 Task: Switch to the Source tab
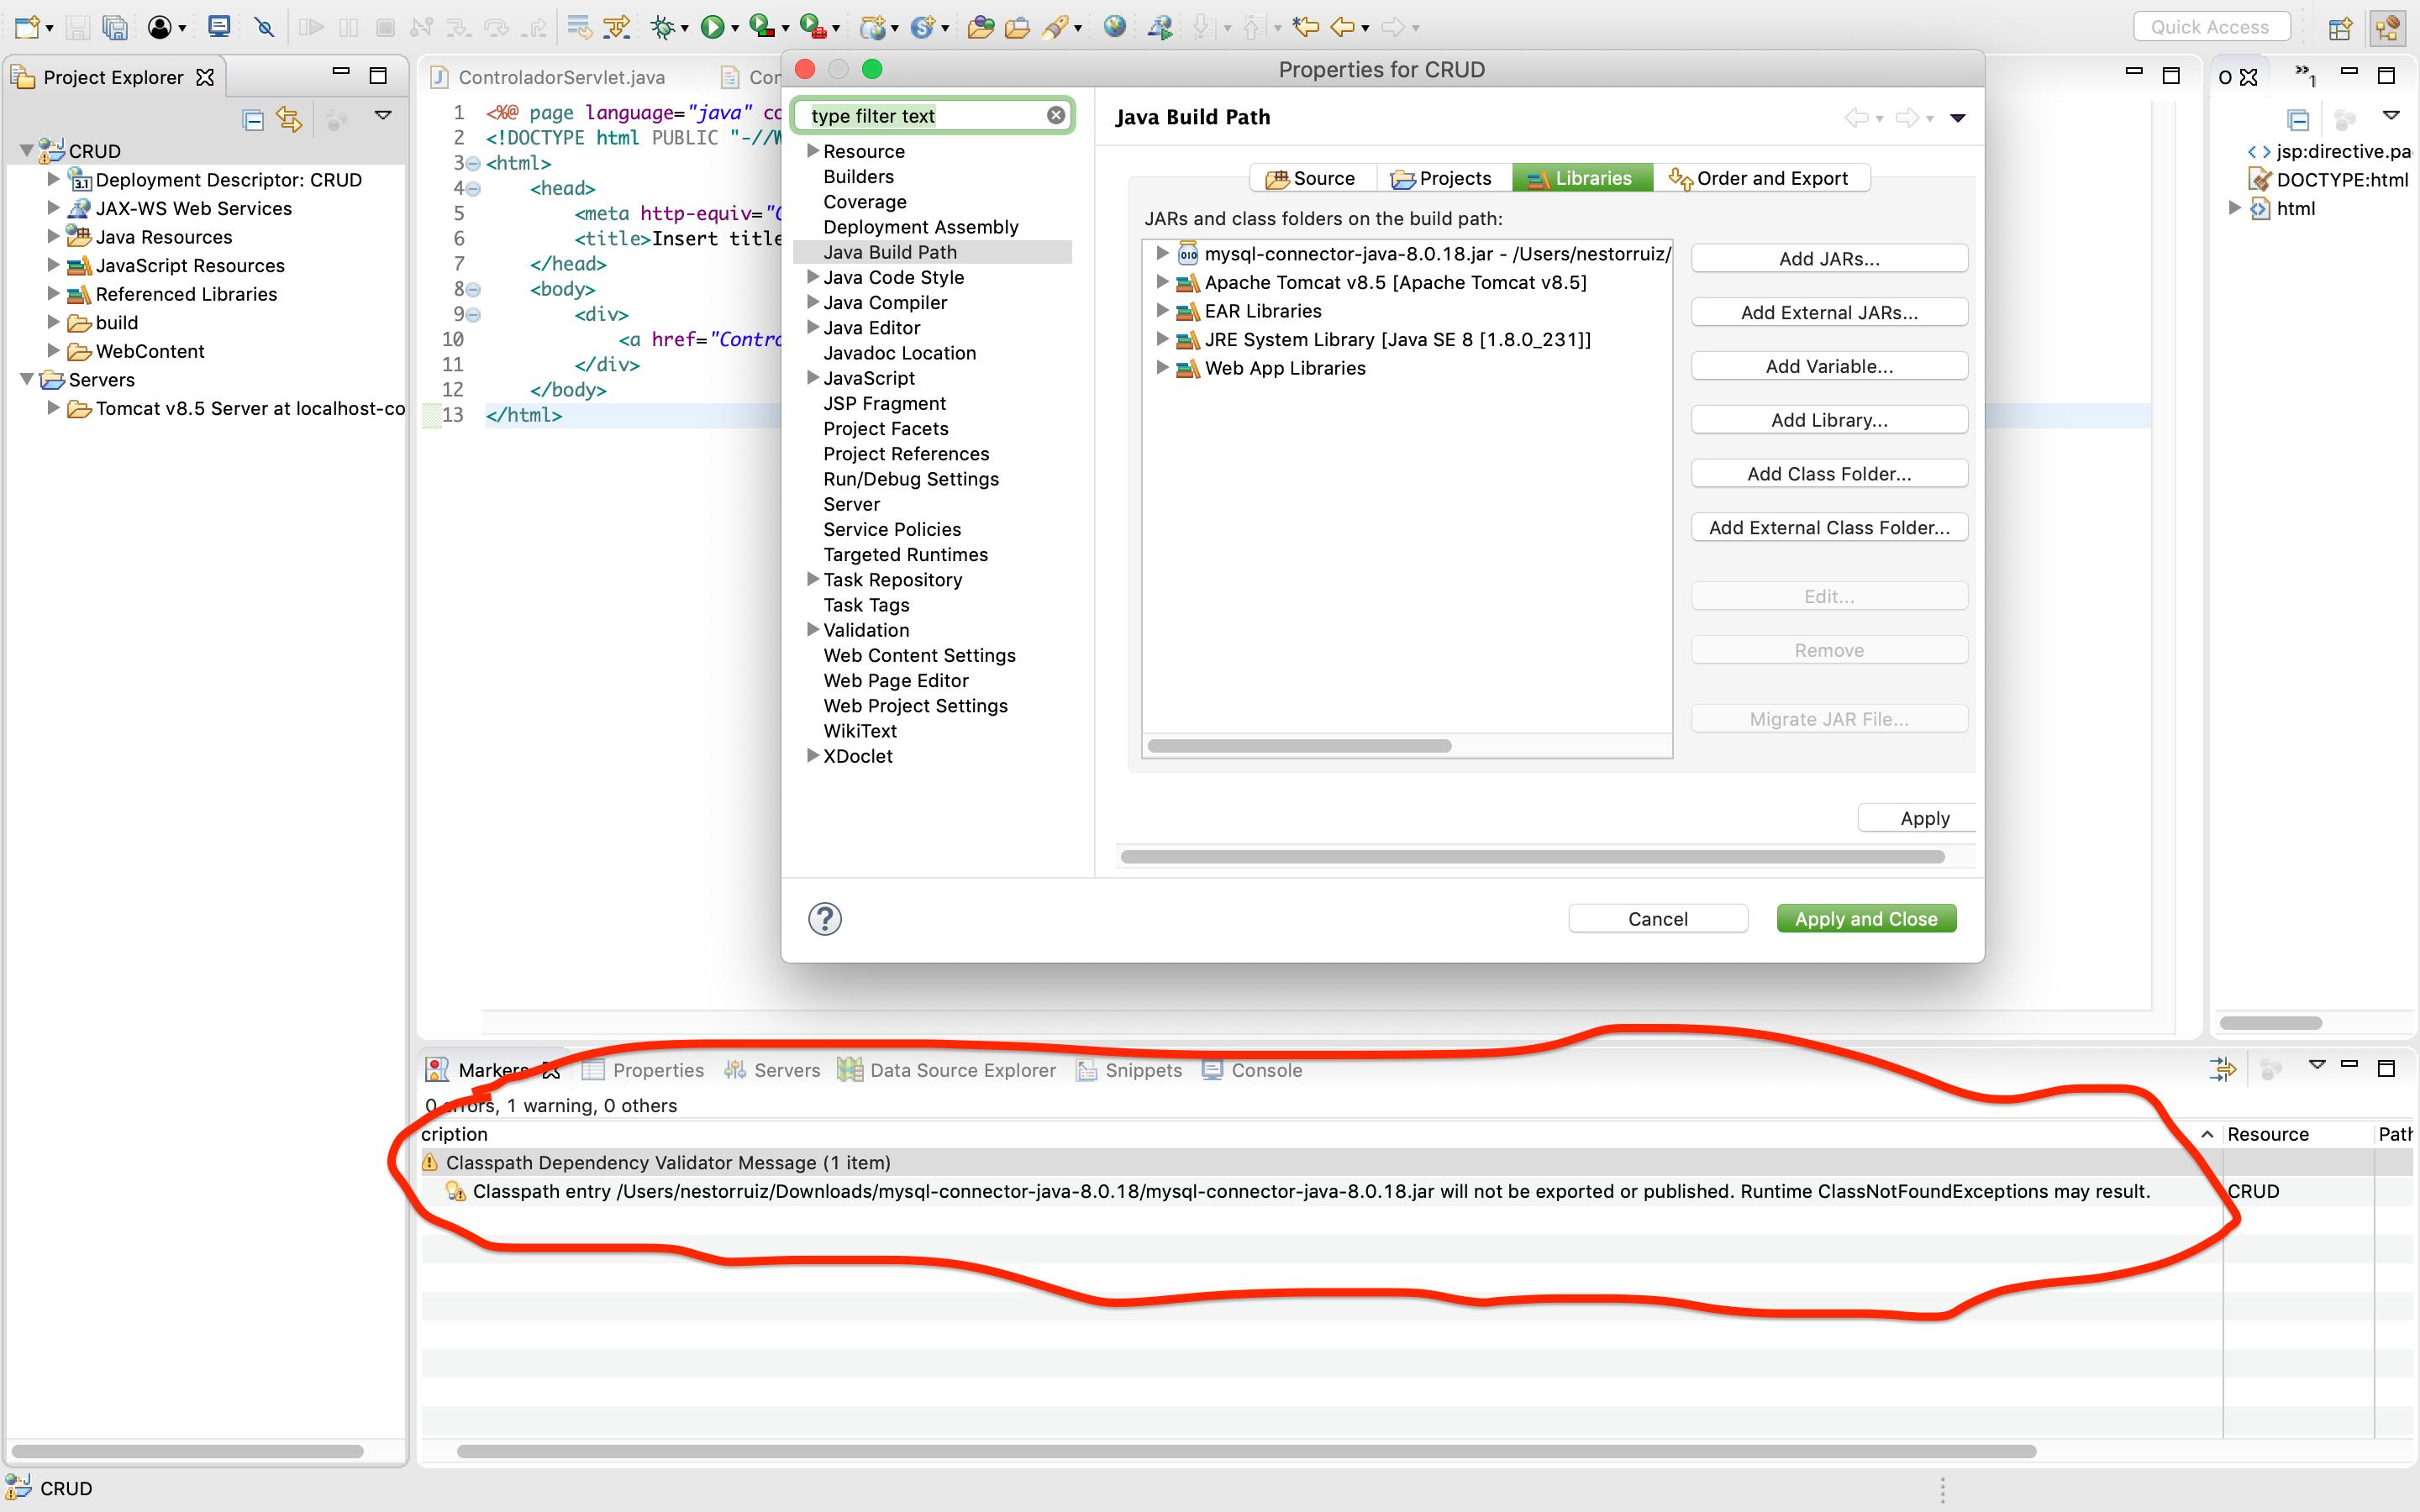tap(1312, 178)
